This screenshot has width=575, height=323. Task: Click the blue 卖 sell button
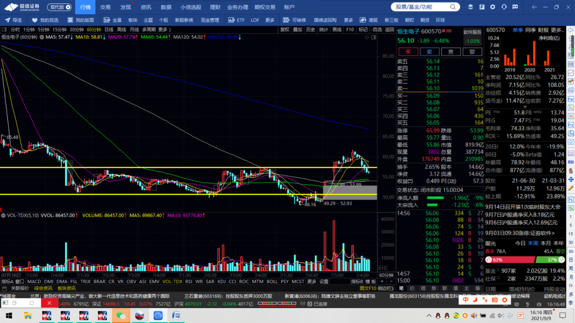(x=429, y=52)
